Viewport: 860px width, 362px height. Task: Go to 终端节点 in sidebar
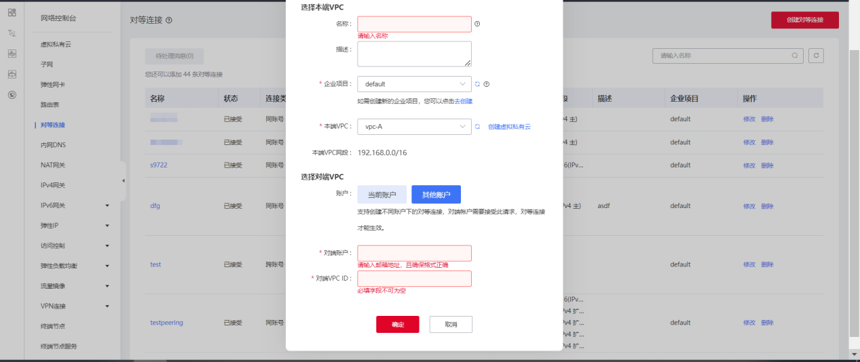click(53, 326)
